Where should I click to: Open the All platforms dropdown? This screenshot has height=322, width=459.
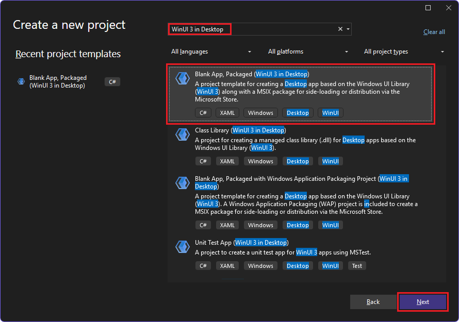pos(307,52)
